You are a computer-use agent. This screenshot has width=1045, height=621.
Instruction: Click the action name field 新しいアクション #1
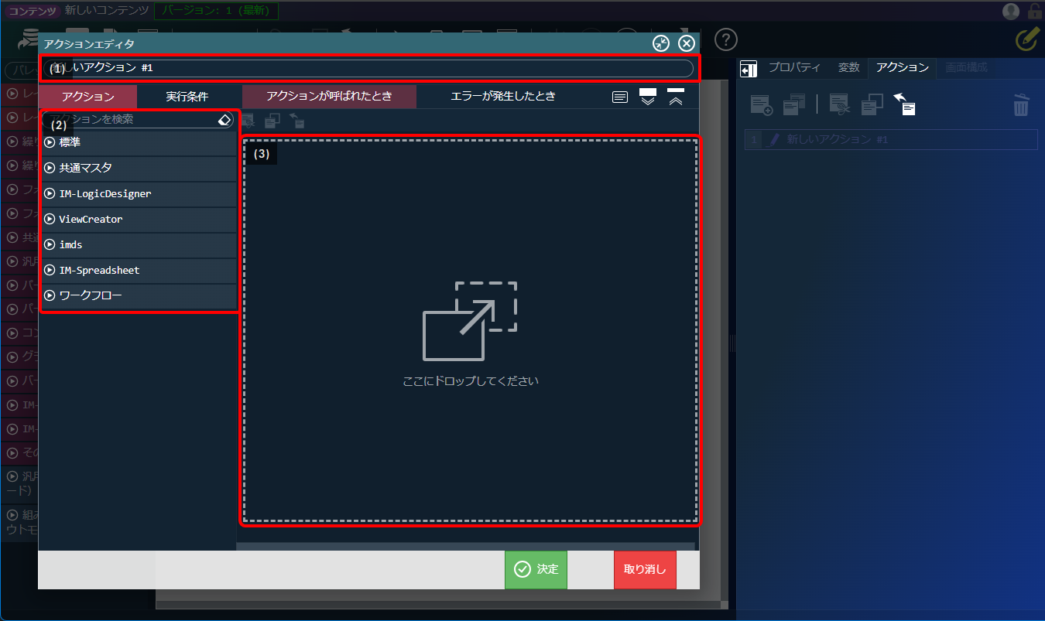click(368, 68)
